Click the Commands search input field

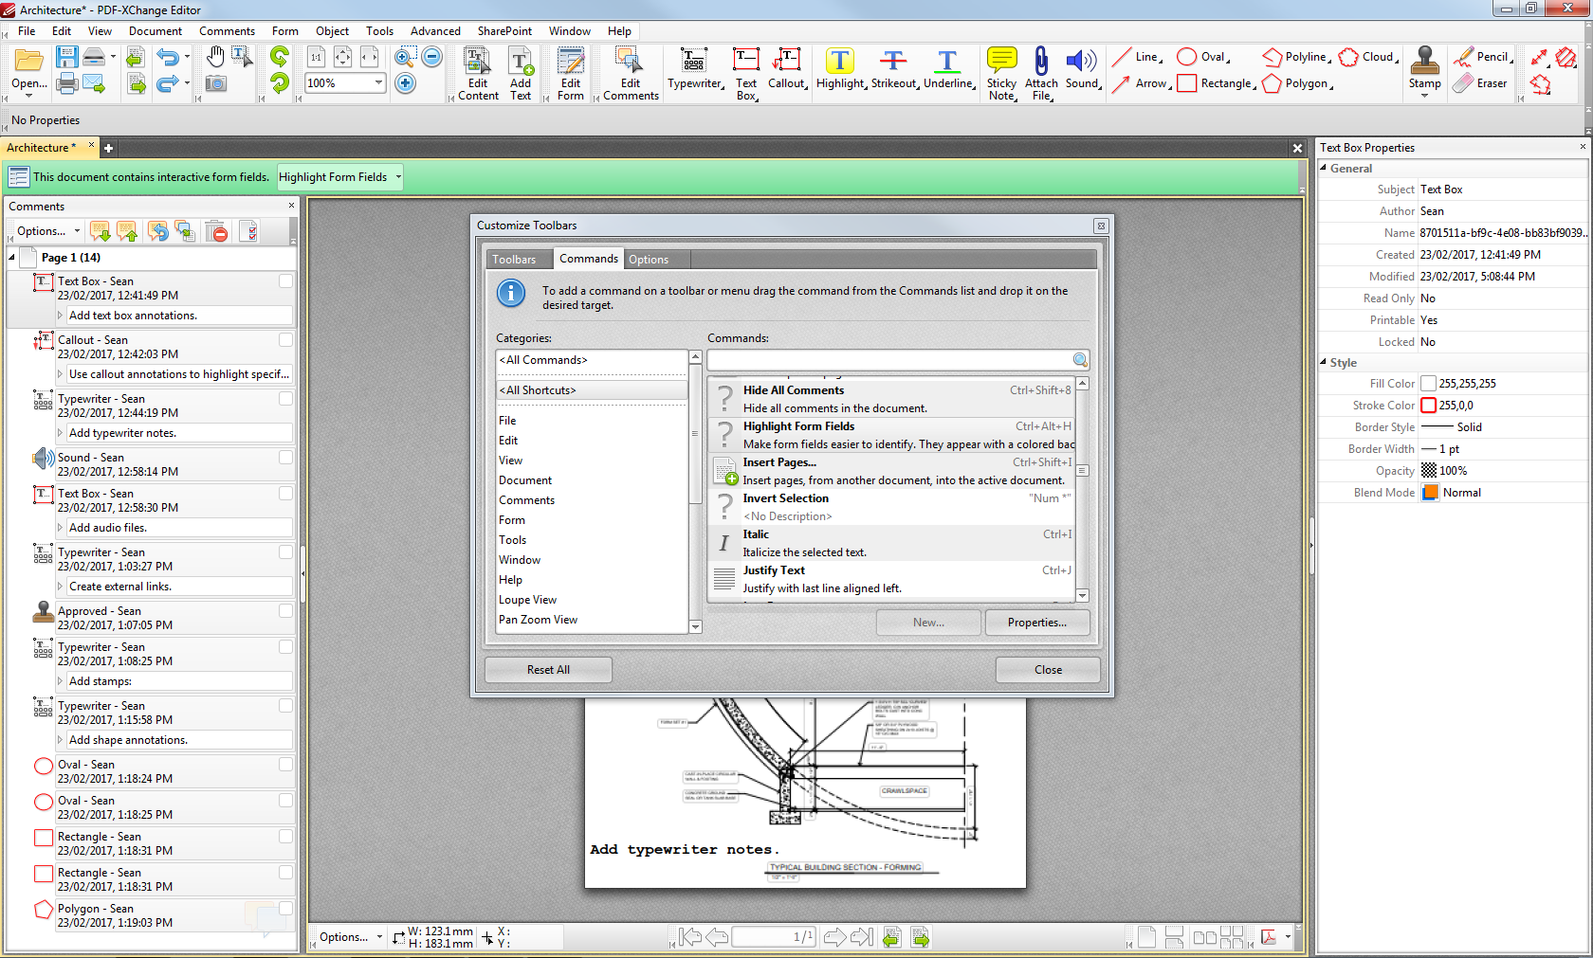[889, 360]
